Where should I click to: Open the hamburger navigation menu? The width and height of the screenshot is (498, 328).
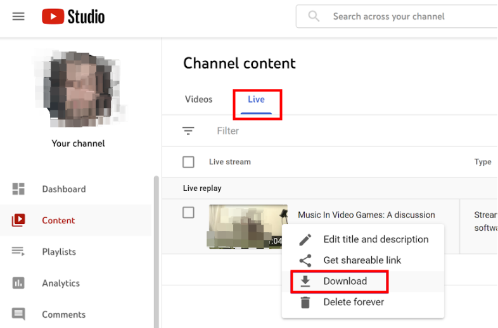pos(18,16)
